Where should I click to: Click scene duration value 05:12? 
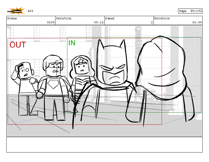coord(99,22)
